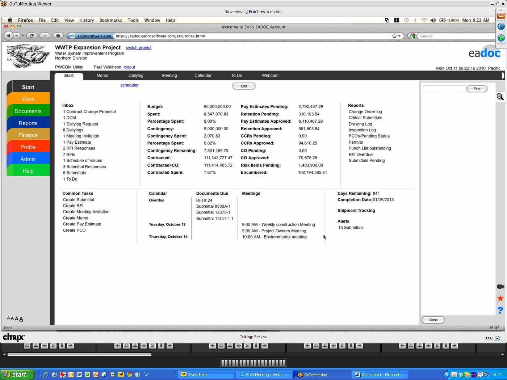Screen dimensions: 507x380
Task: Click the magnifier search icon beside Find panel
Action: (500, 97)
